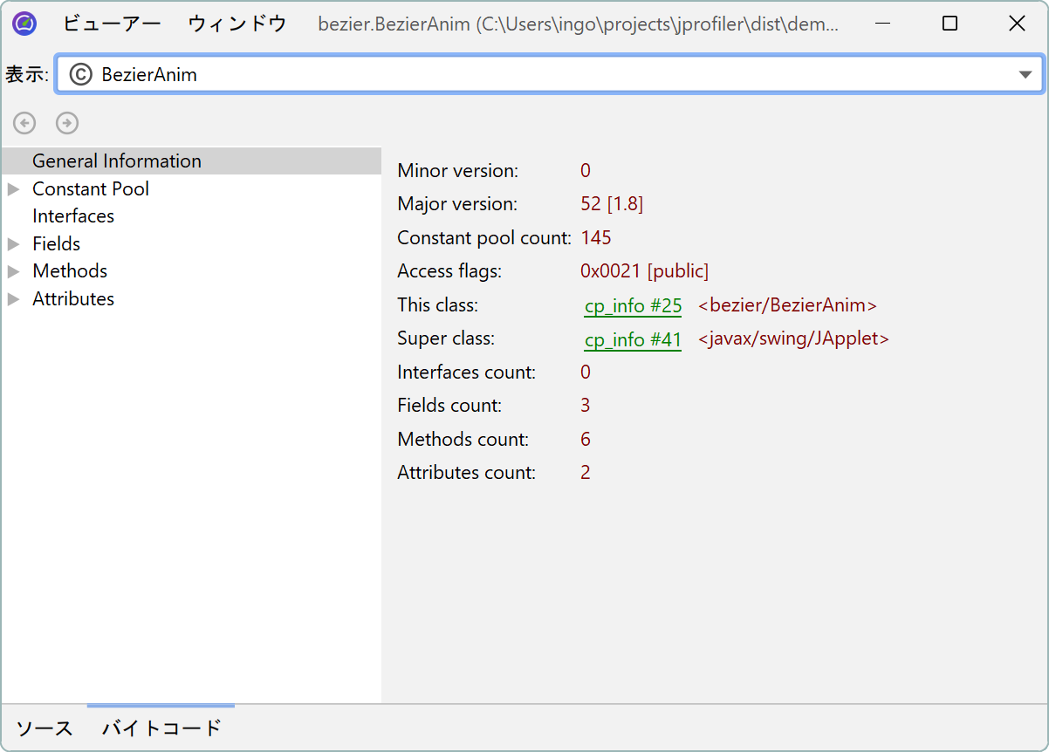Select Interfaces in the tree
Viewport: 1049px width, 752px height.
tap(73, 216)
